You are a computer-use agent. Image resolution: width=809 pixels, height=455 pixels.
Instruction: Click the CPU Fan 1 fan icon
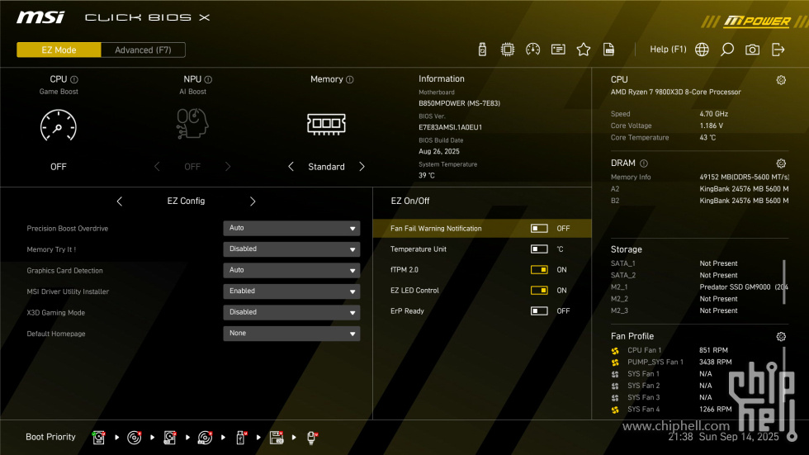pyautogui.click(x=615, y=351)
